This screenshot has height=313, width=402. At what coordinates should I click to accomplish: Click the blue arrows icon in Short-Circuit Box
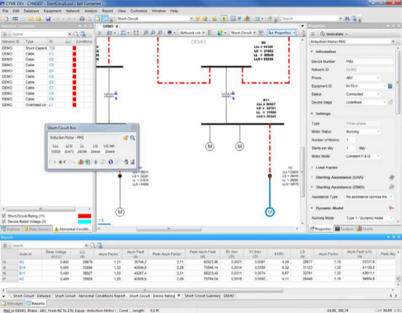point(96,162)
